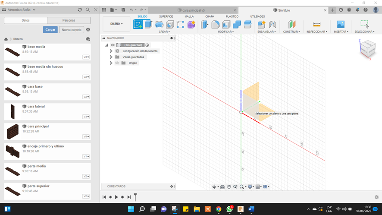
Task: Select the Extrude tool
Action: coord(148,25)
